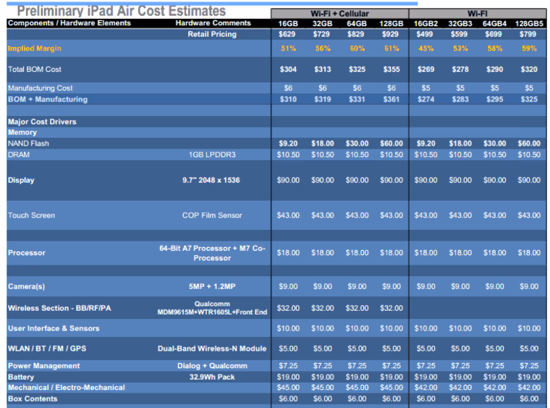Select the '32GB3' column header
The height and width of the screenshot is (408, 550).
tap(460, 23)
